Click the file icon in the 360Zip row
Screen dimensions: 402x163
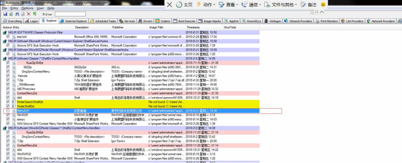pos(14,67)
